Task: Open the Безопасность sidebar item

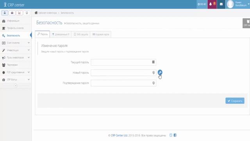Action: 16,36
